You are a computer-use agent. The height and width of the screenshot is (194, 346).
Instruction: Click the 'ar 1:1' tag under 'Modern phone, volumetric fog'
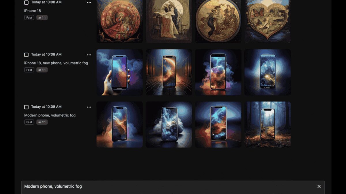42,122
